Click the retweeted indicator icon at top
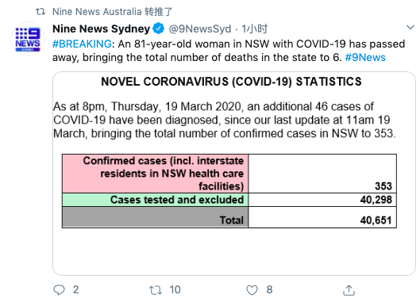420x302 pixels. 40,12
